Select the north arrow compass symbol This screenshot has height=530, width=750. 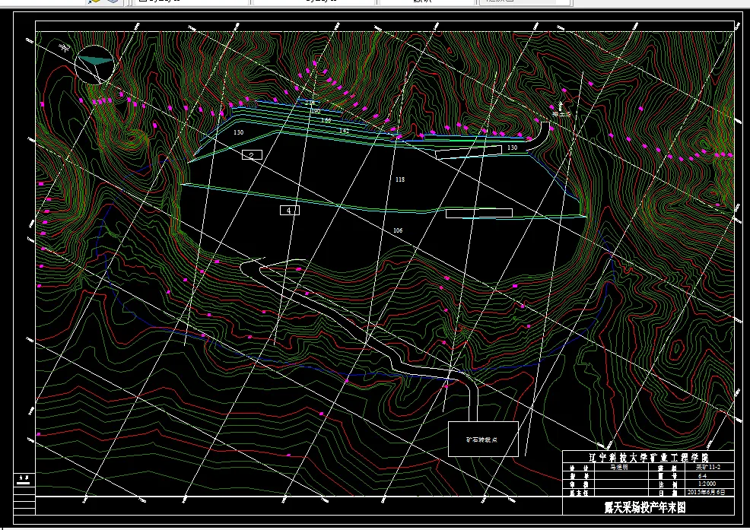95,65
